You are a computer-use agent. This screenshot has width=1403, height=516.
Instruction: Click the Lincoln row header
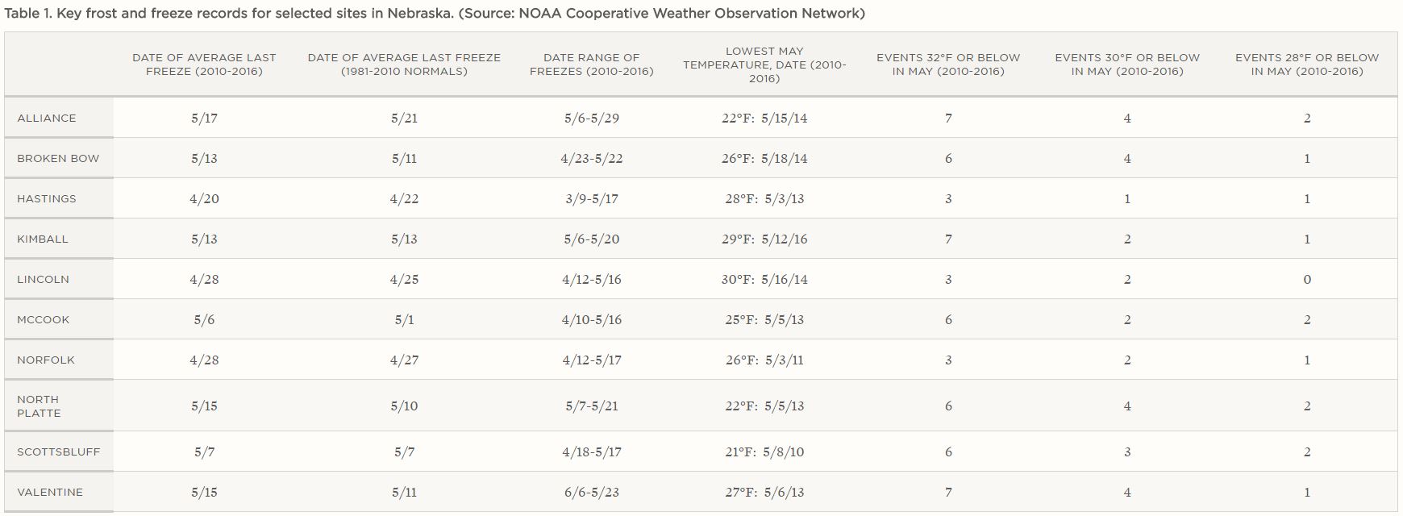(x=44, y=279)
